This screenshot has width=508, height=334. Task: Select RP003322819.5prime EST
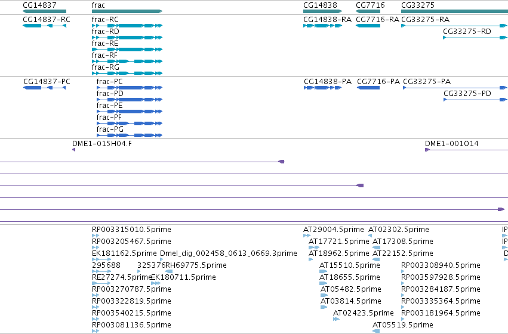pyautogui.click(x=131, y=301)
